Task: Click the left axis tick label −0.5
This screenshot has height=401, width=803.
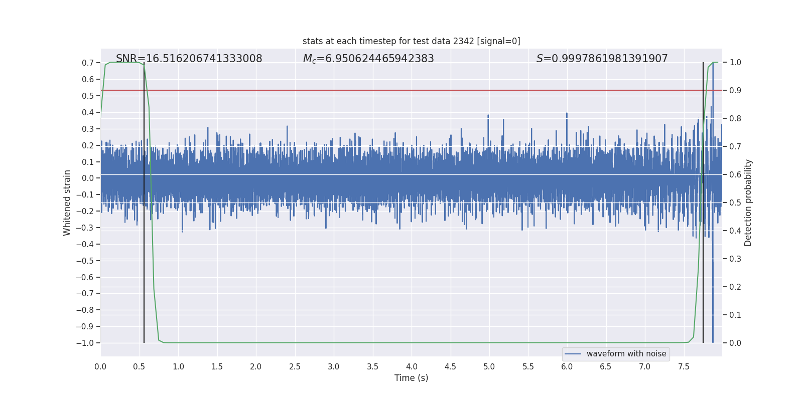Action: tap(85, 261)
